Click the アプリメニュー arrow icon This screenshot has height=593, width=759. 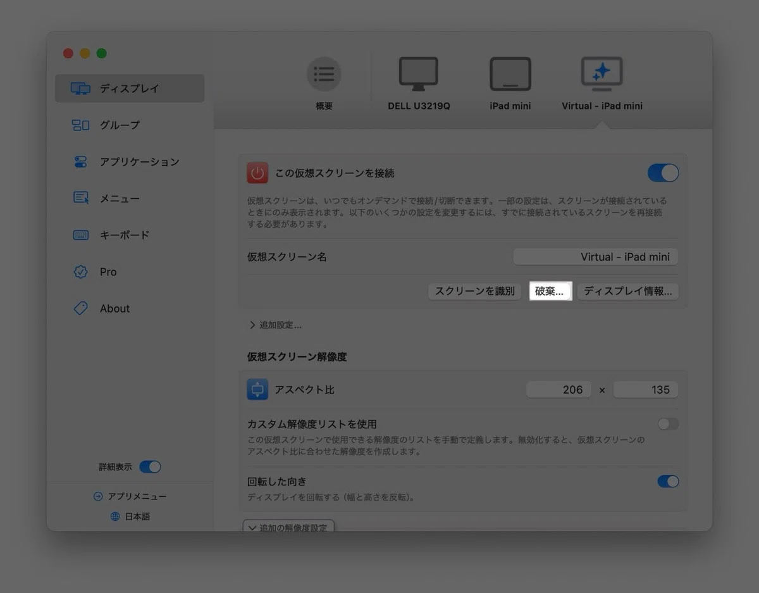click(98, 497)
